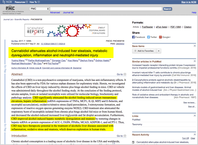Open author Hua Wang link

point(73,60)
